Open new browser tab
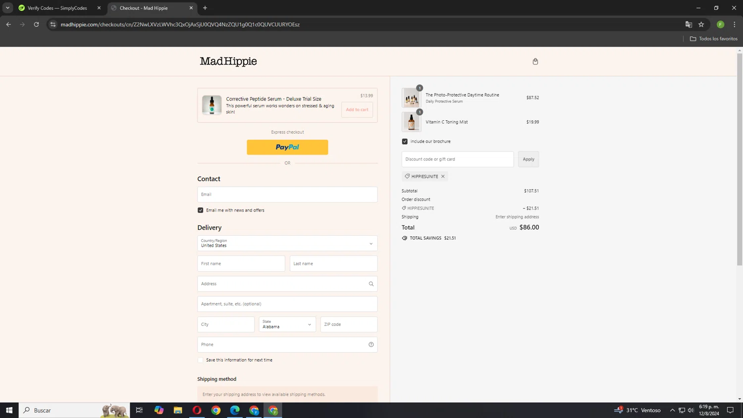This screenshot has width=743, height=418. coord(205,8)
